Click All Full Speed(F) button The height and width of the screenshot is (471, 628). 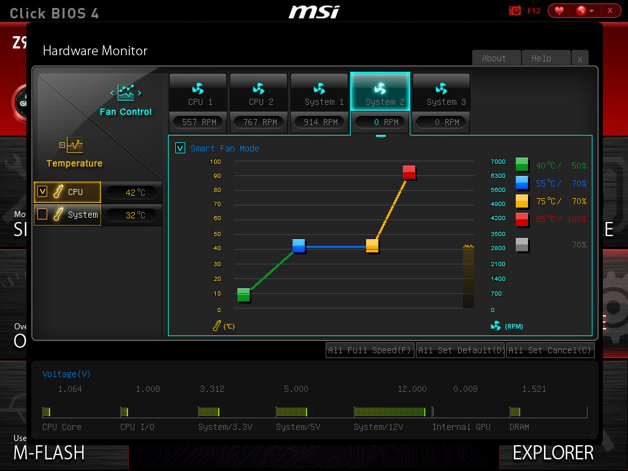coord(370,350)
